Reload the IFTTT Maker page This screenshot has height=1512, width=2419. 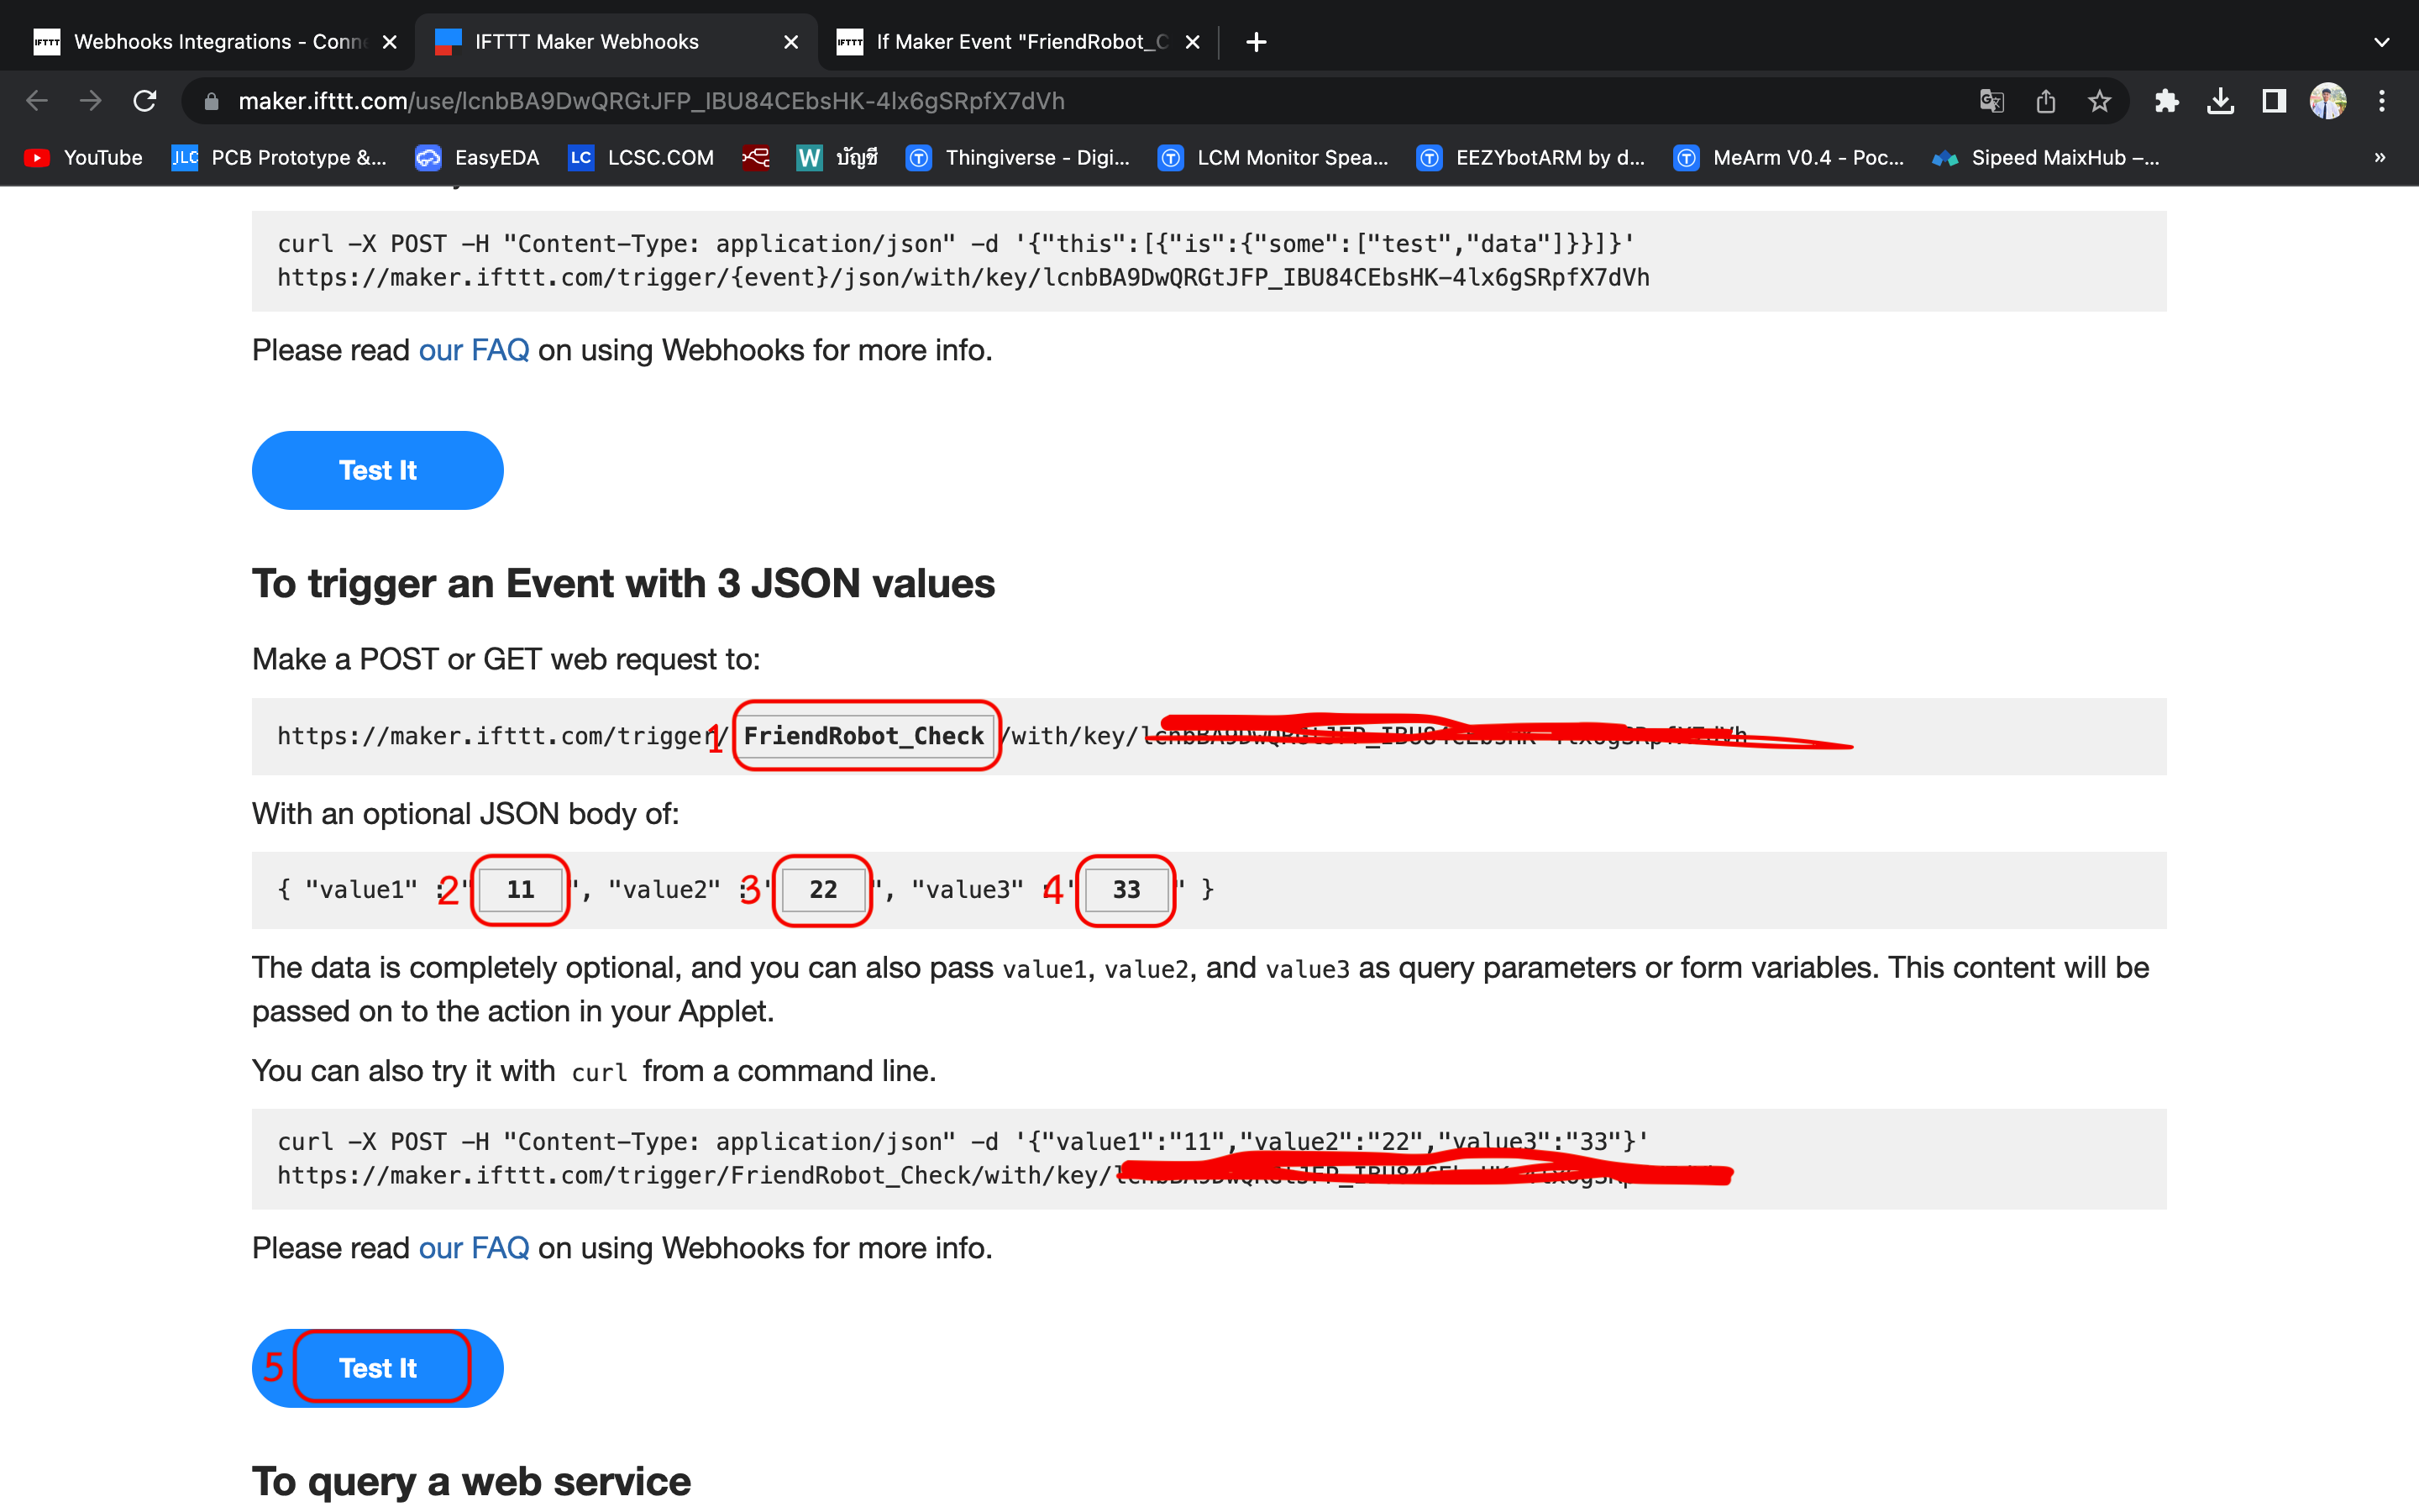coord(145,101)
